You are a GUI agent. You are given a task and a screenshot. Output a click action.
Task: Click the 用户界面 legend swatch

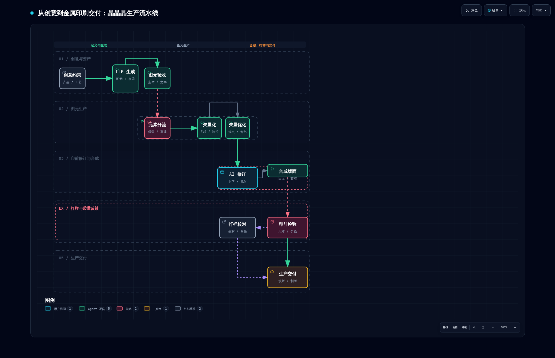click(x=48, y=308)
